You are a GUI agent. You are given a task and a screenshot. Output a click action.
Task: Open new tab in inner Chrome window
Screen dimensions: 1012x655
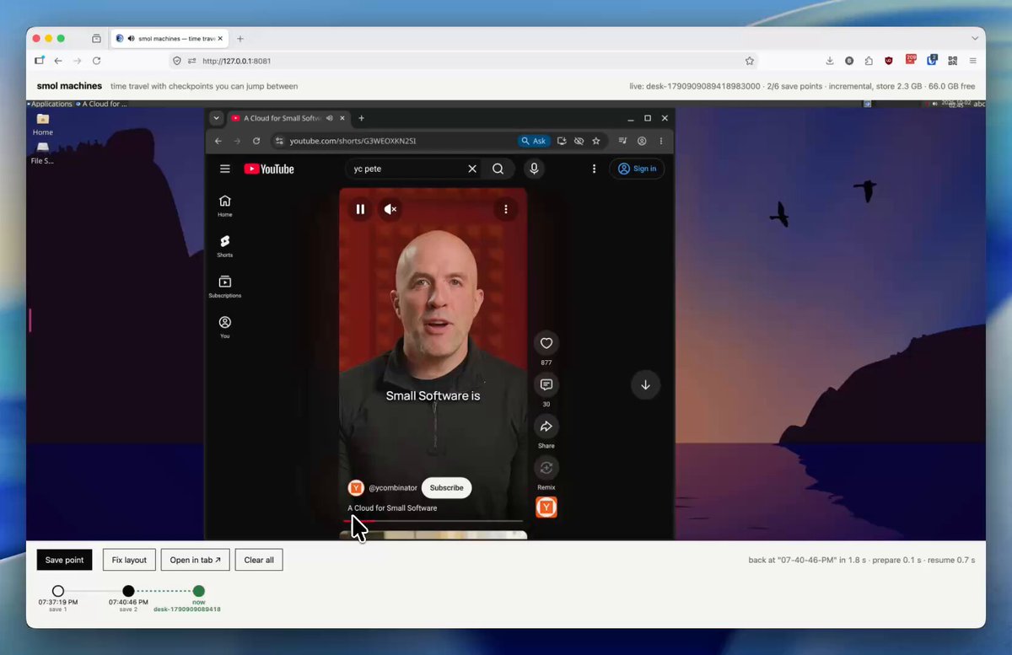coord(362,118)
